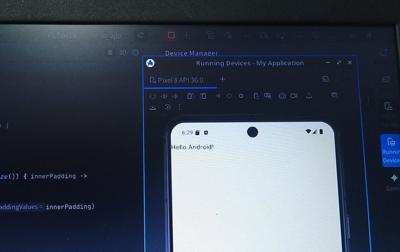Image resolution: width=400 pixels, height=252 pixels.
Task: Raise emulator volume with the volume up icon
Action: pos(164,96)
